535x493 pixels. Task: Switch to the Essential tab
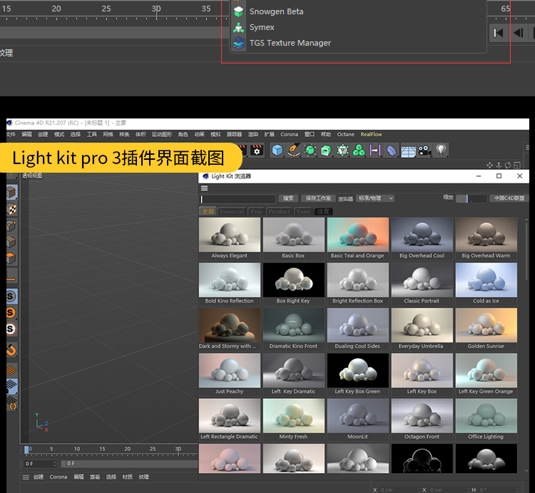[x=232, y=211]
